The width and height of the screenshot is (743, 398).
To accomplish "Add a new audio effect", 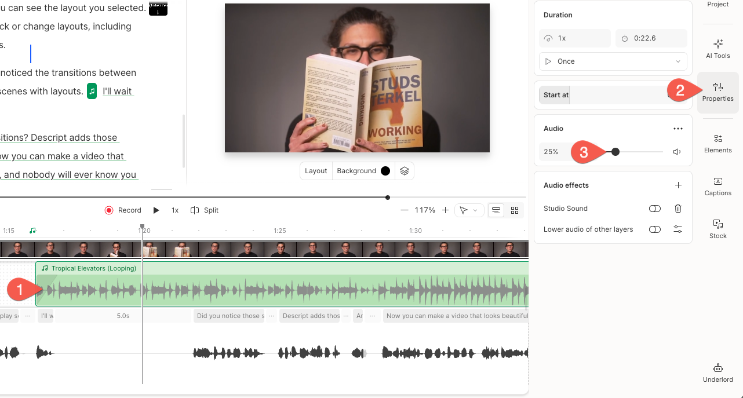I will tap(678, 185).
